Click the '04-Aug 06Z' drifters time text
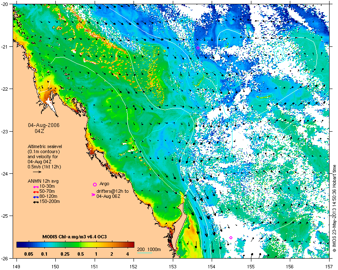 pos(109,196)
